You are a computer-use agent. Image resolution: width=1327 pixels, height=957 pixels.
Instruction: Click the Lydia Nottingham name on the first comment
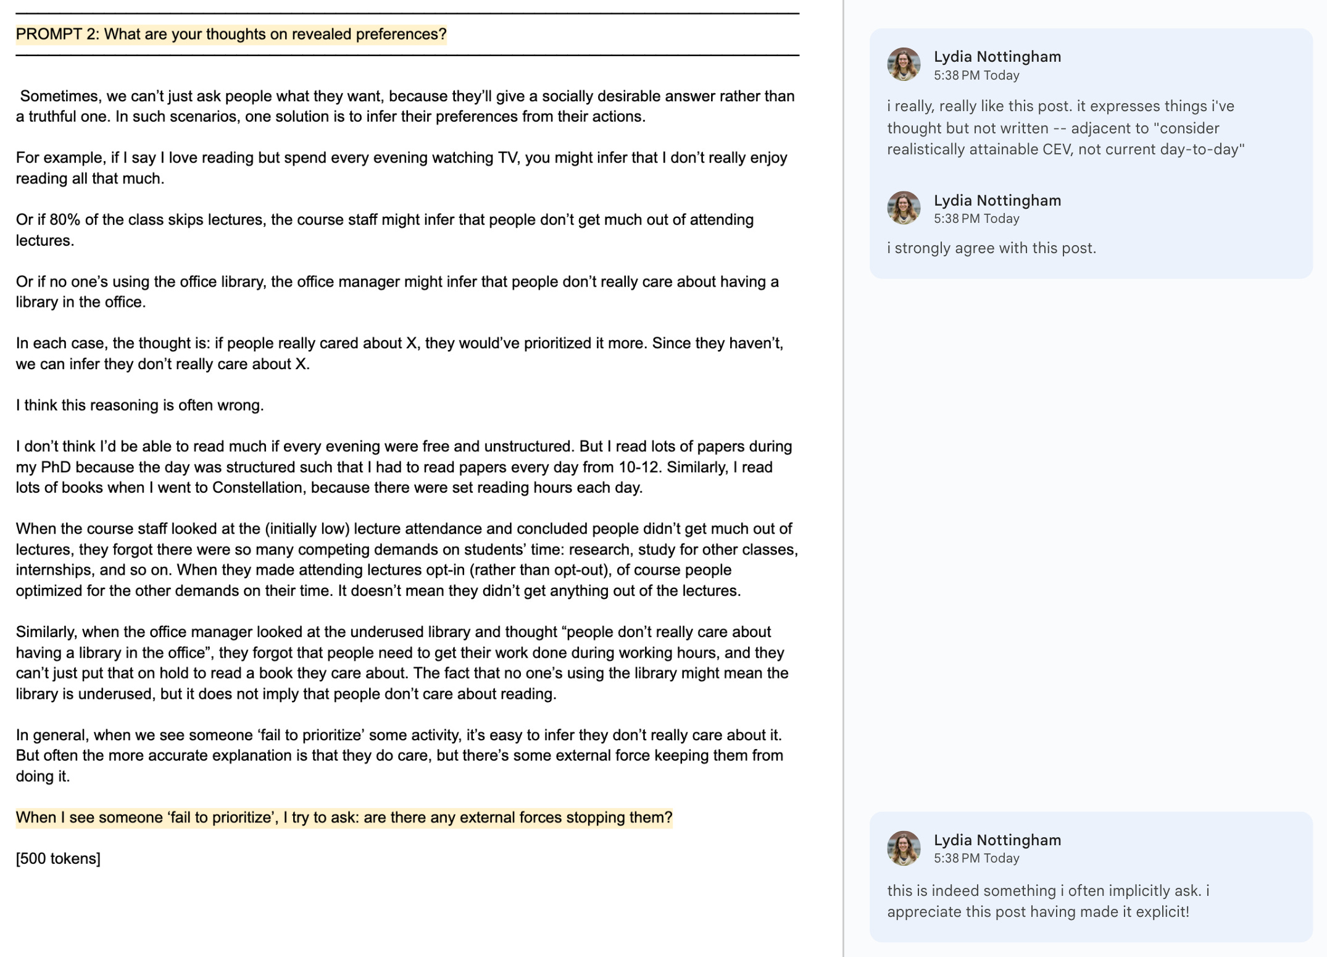point(997,56)
